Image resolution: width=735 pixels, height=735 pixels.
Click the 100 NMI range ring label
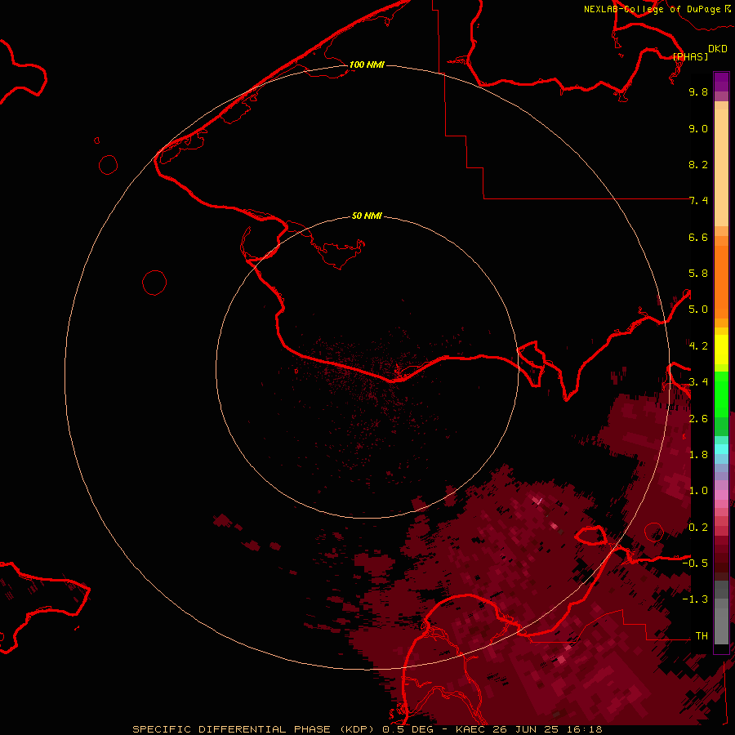pyautogui.click(x=367, y=65)
